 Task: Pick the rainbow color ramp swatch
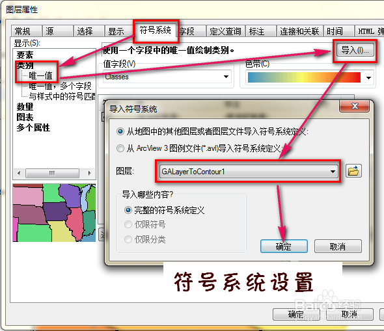coord(304,77)
